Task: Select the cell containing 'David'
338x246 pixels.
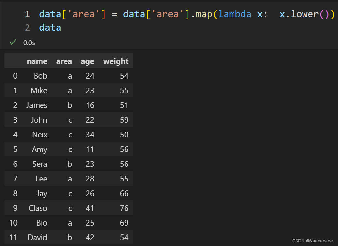Action: coord(37,237)
